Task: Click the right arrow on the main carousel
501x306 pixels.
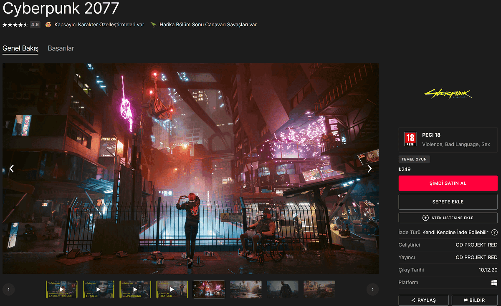Action: pyautogui.click(x=369, y=168)
